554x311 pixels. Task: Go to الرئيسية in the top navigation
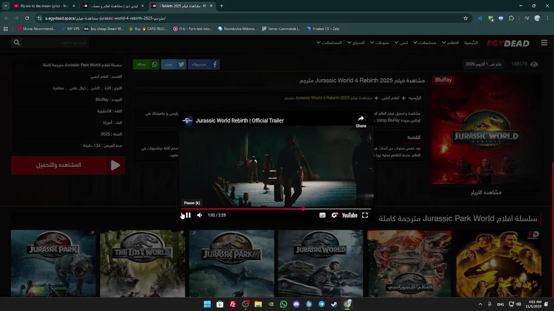pos(471,43)
